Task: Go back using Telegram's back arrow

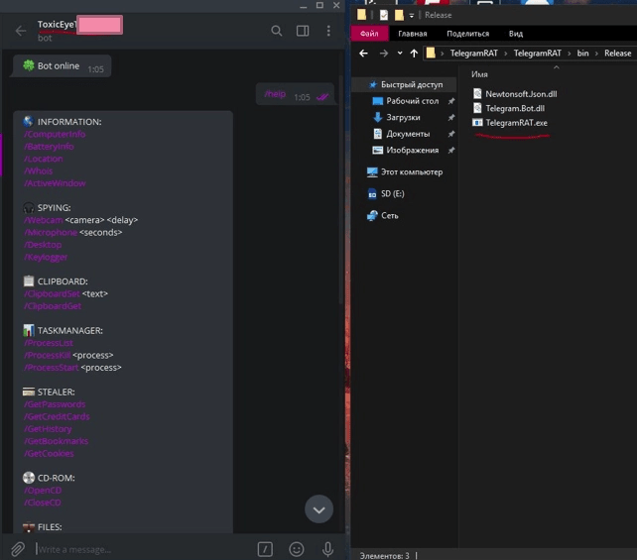Action: click(21, 31)
